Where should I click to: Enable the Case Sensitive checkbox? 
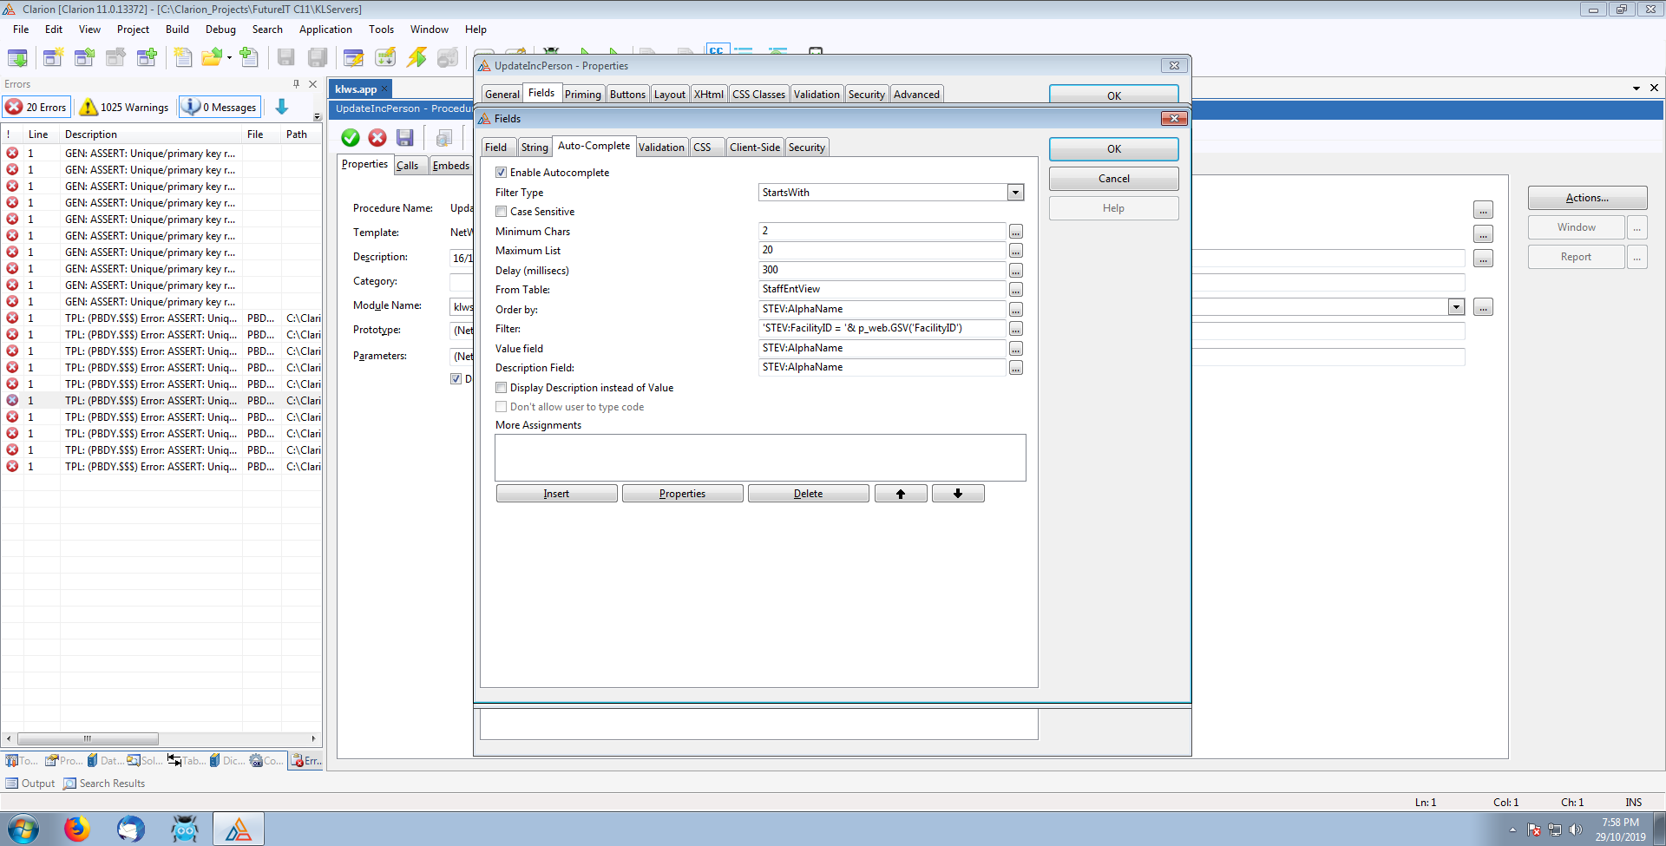502,212
